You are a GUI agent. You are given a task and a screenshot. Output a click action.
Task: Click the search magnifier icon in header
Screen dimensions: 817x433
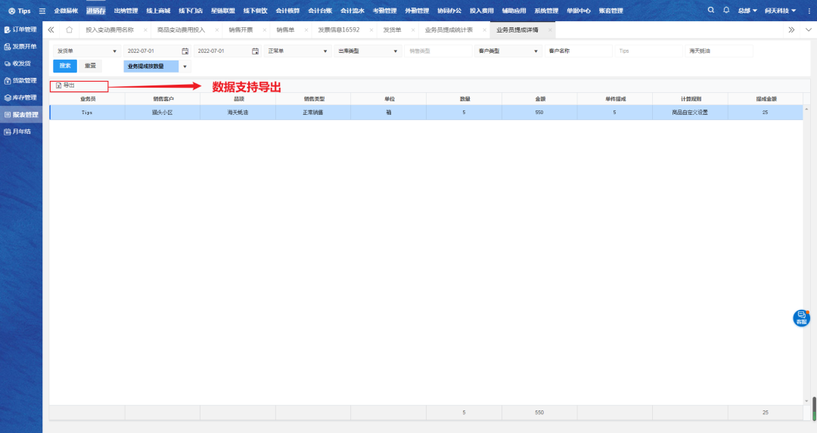(710, 11)
